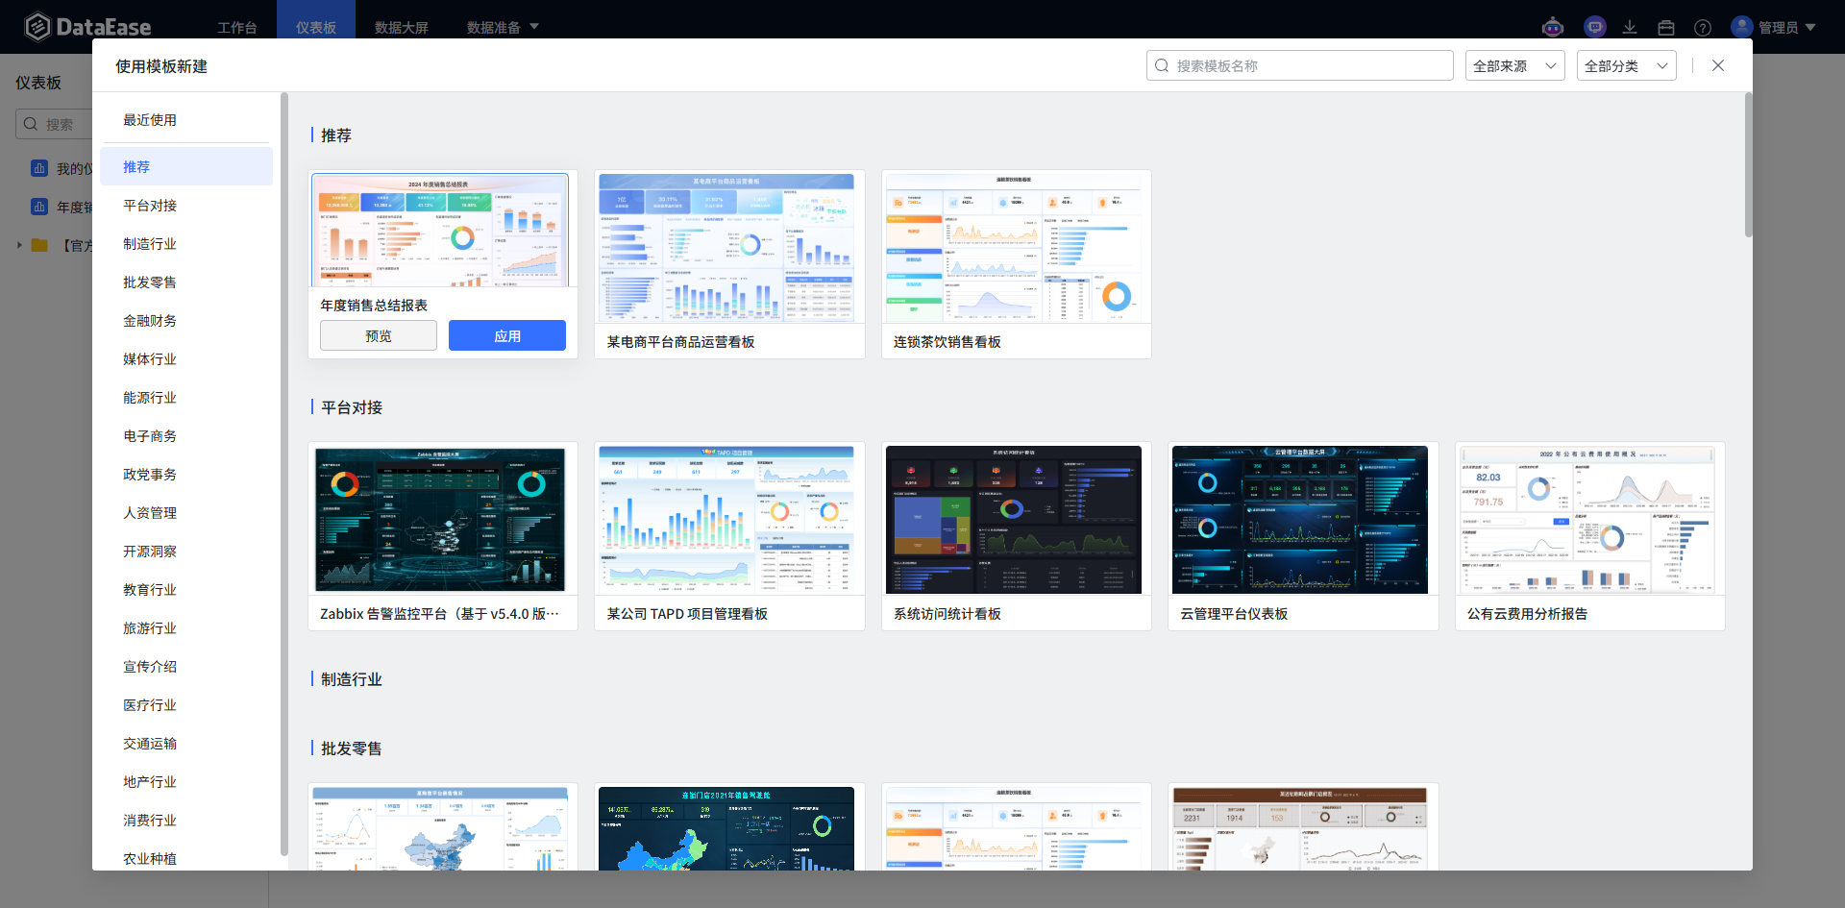The height and width of the screenshot is (908, 1845).
Task: Select the 媒体行业 category
Action: (186, 358)
